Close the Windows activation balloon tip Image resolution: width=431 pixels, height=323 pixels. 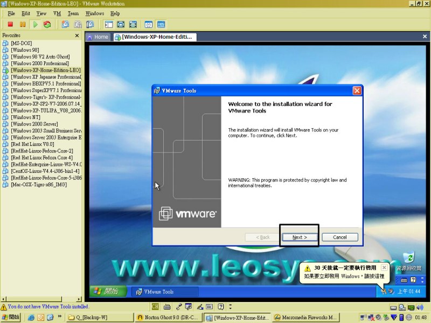click(384, 268)
